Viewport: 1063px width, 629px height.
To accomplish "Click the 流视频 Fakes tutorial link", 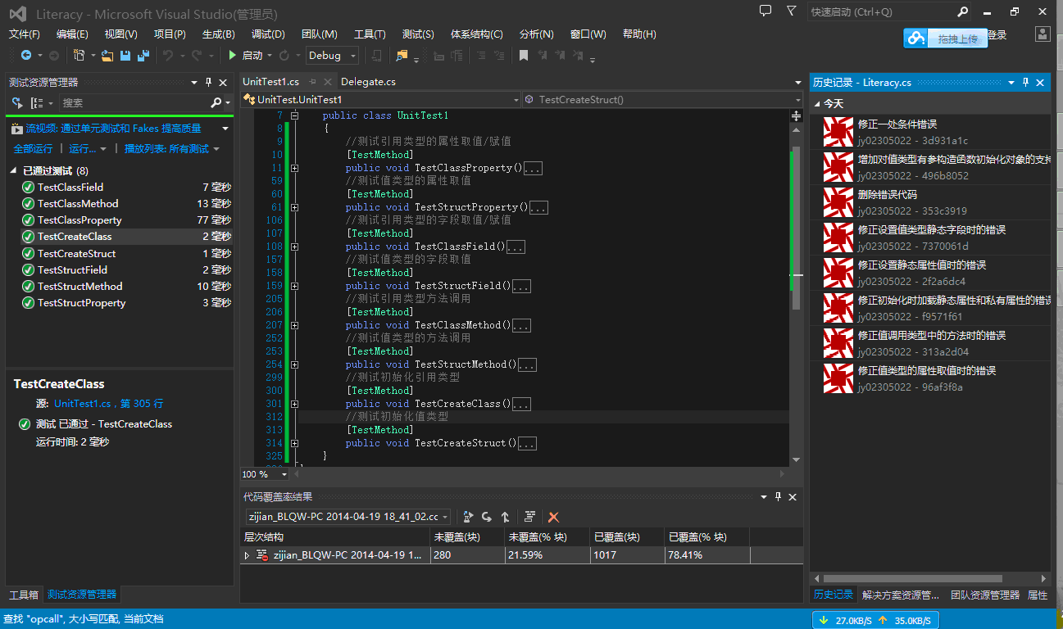I will coord(113,129).
